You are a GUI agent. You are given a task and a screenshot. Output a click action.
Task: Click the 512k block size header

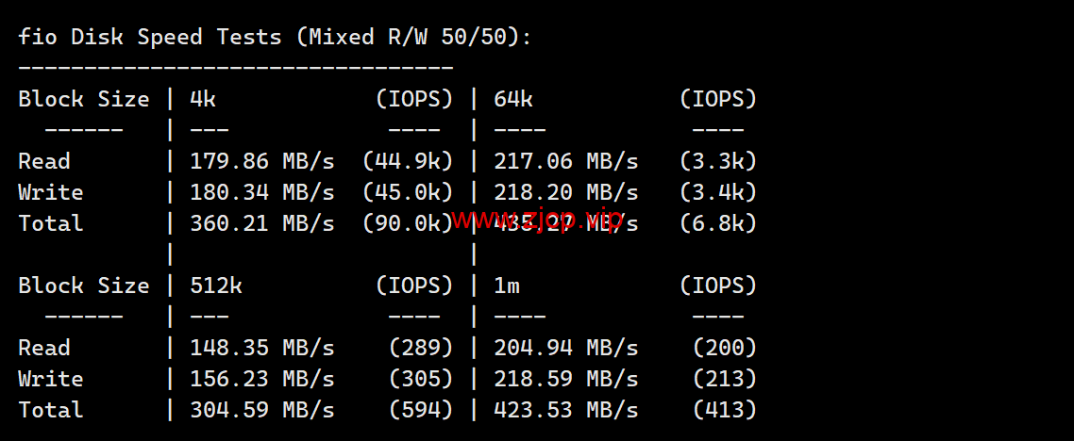point(216,286)
